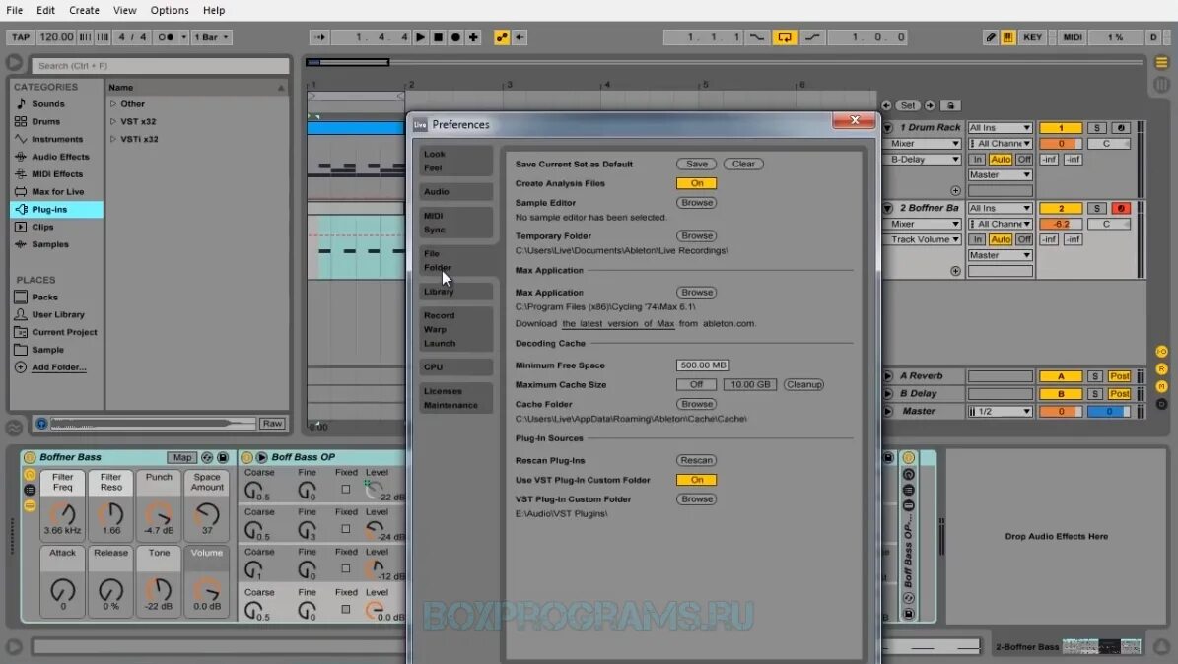Select Audio Effects category
Viewport: 1178px width, 664px height.
pyautogui.click(x=60, y=157)
